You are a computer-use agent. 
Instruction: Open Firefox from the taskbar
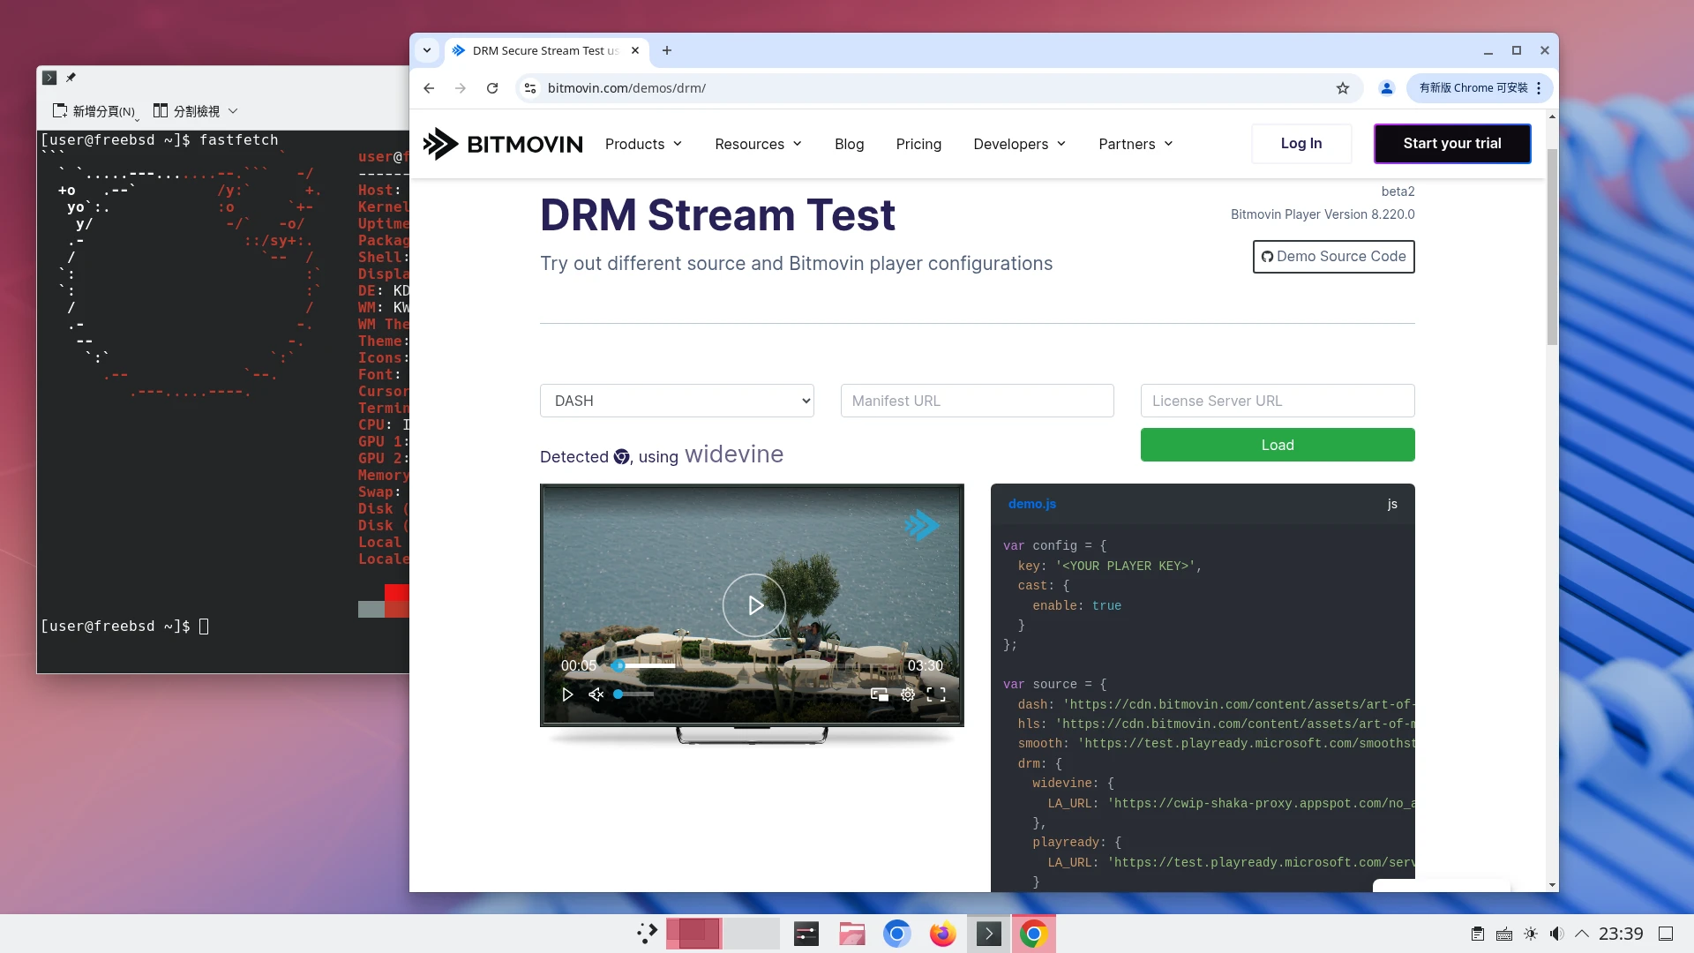pyautogui.click(x=942, y=934)
